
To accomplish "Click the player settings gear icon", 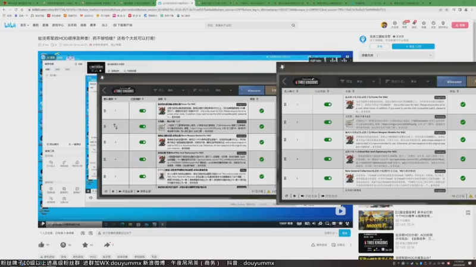I will pyautogui.click(x=320, y=224).
